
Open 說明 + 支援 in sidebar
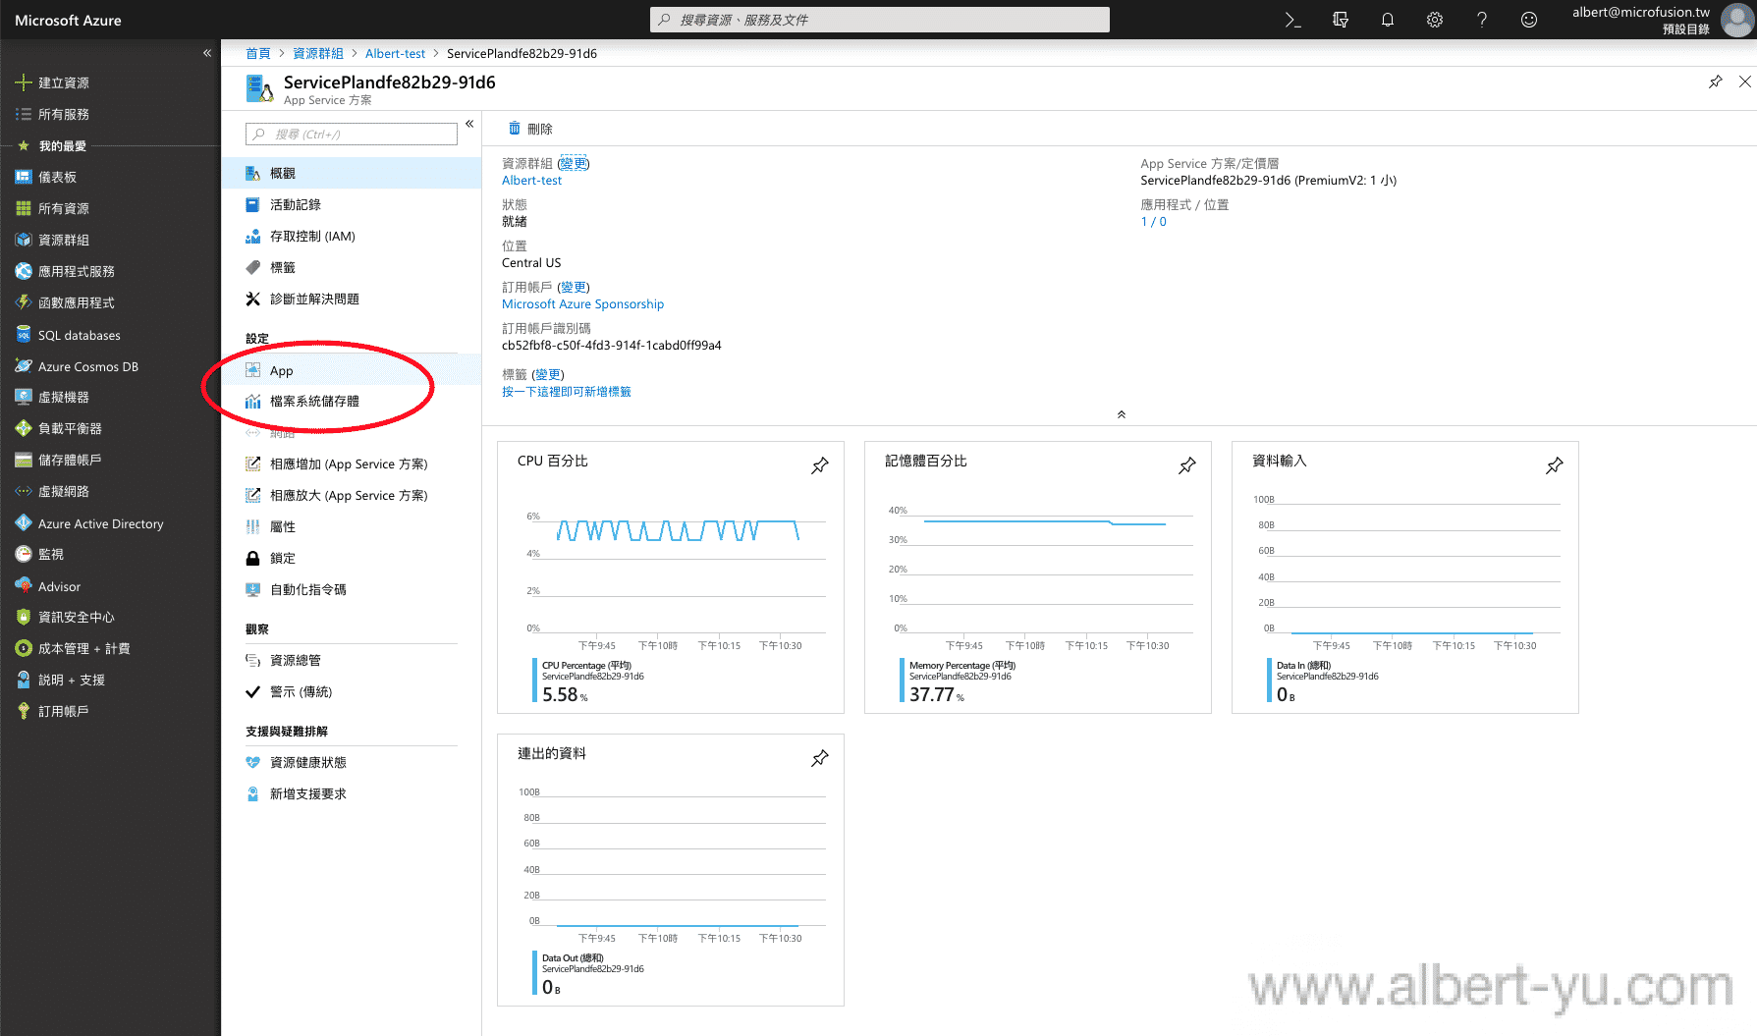click(x=110, y=680)
